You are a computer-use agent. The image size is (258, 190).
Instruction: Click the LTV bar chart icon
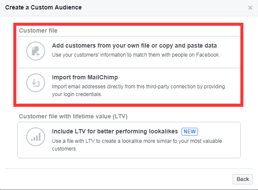tap(36, 137)
